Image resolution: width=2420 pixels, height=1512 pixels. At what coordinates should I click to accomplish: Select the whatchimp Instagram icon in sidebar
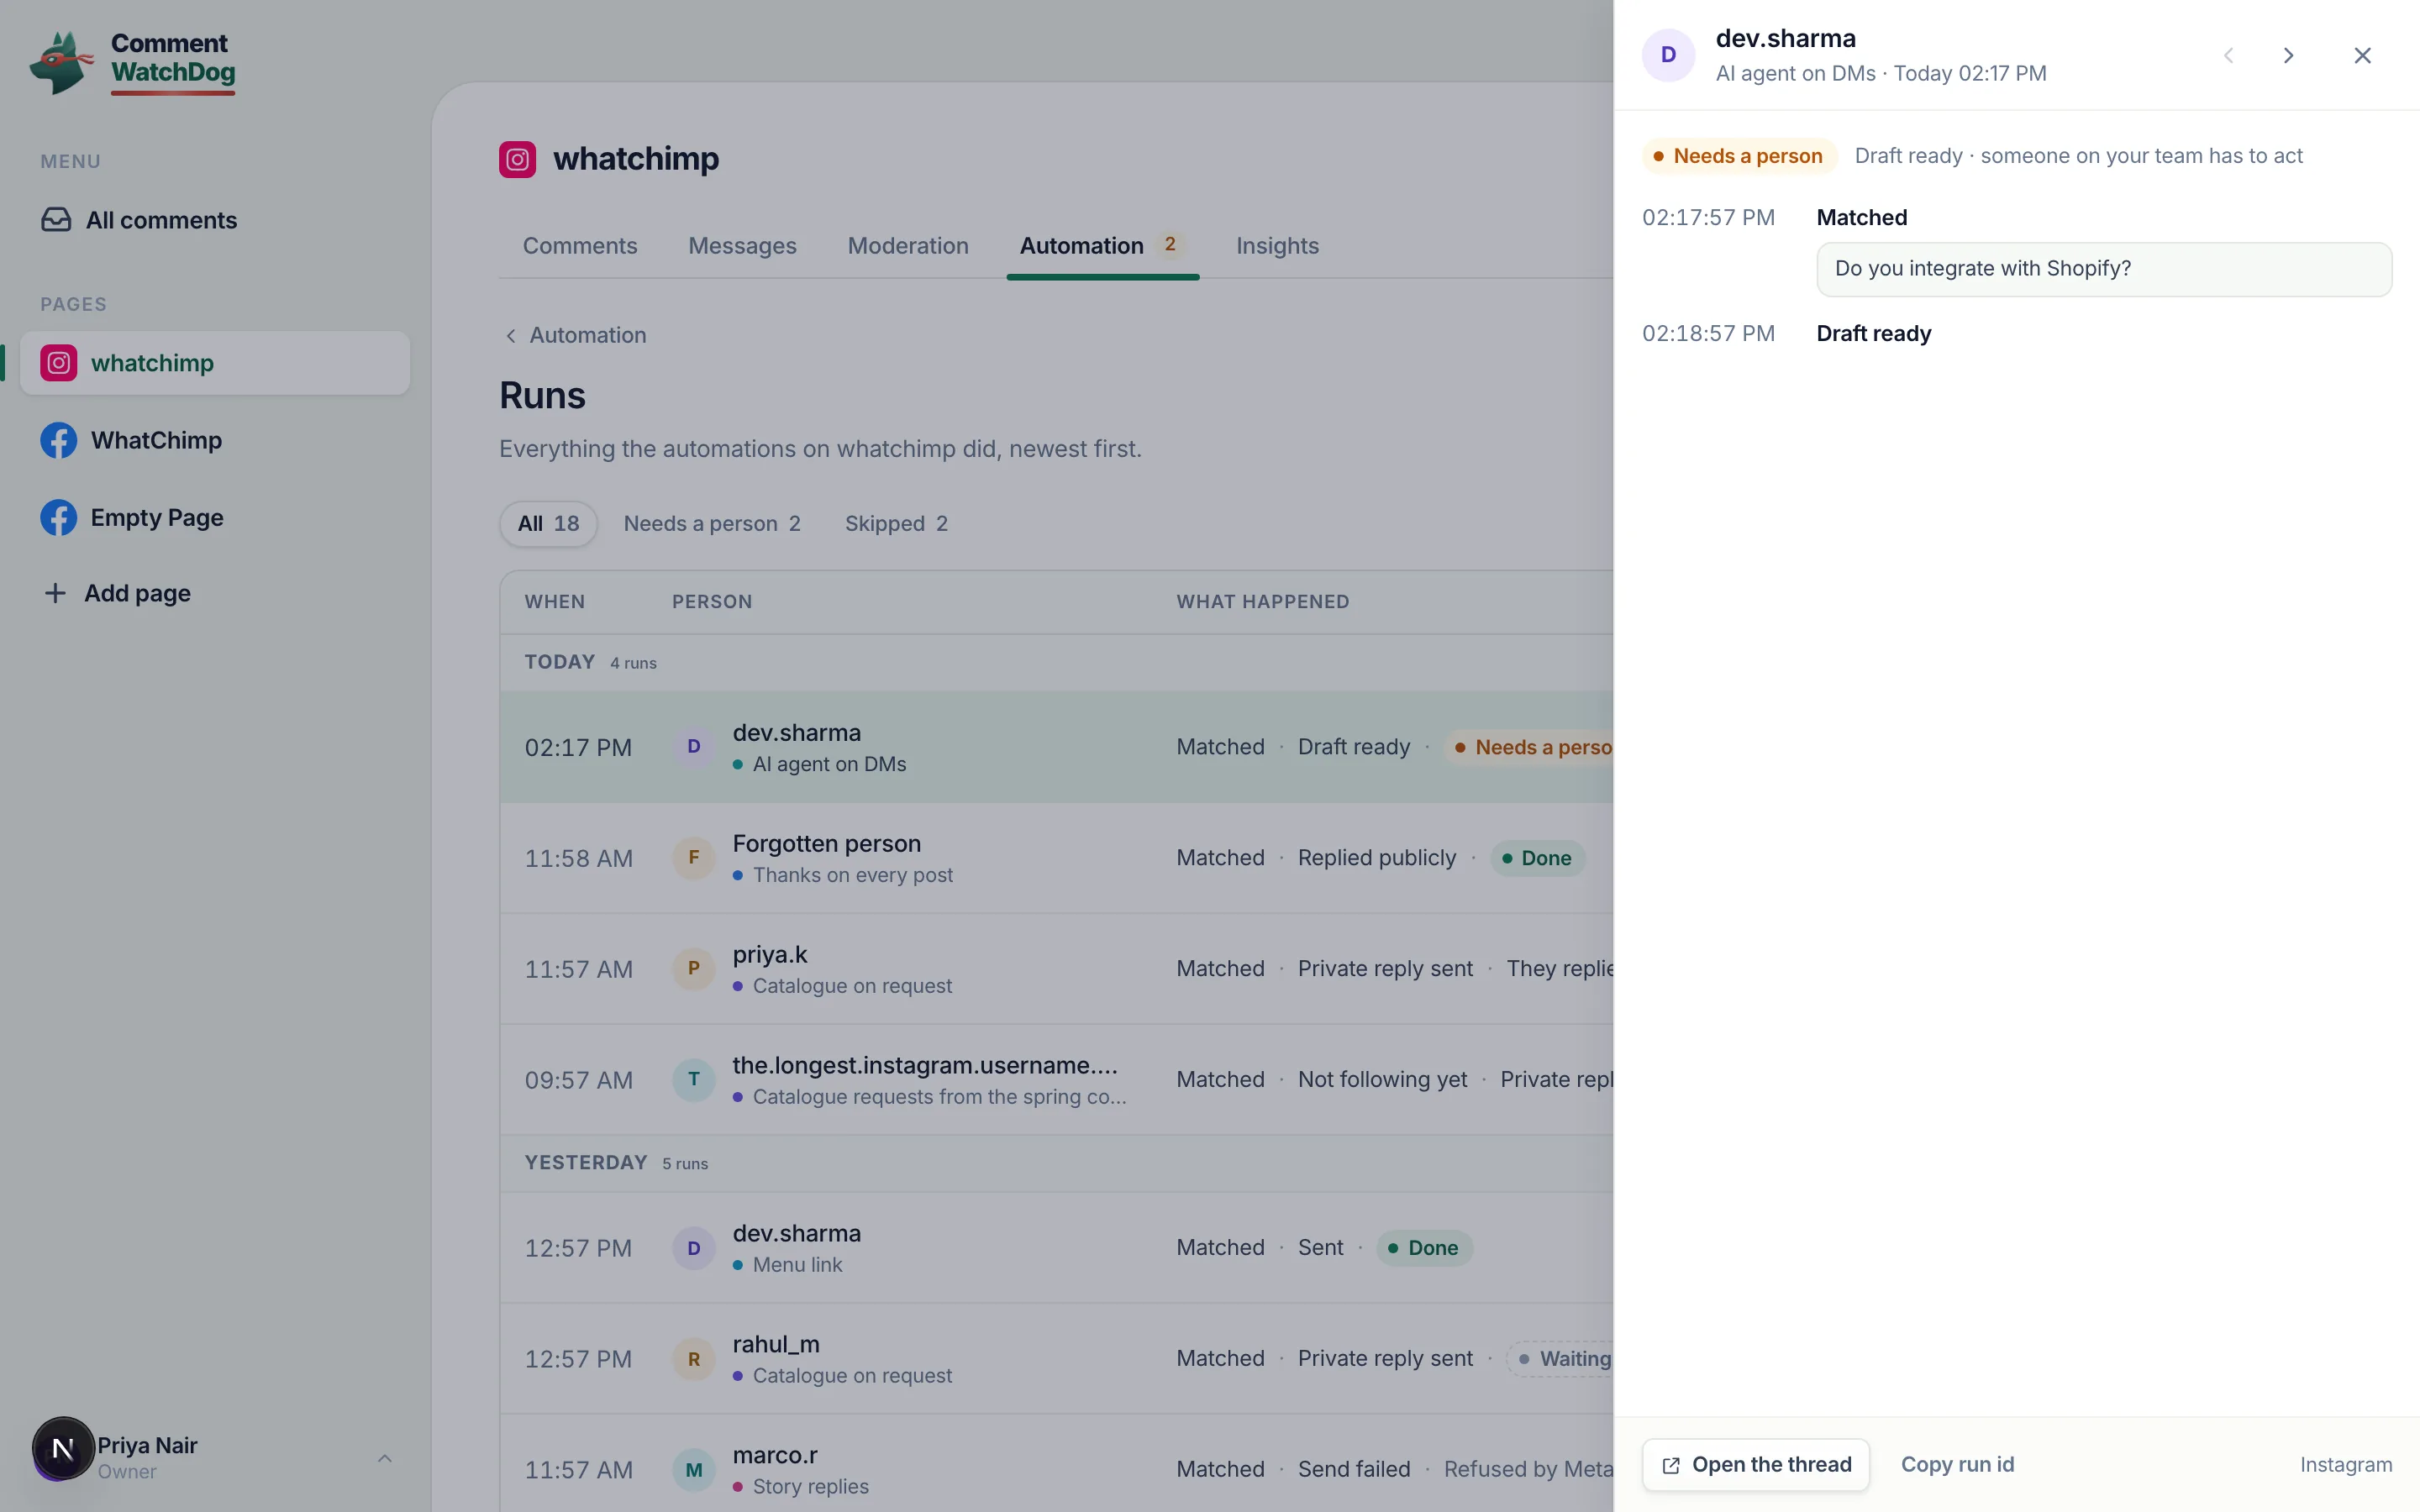[59, 363]
